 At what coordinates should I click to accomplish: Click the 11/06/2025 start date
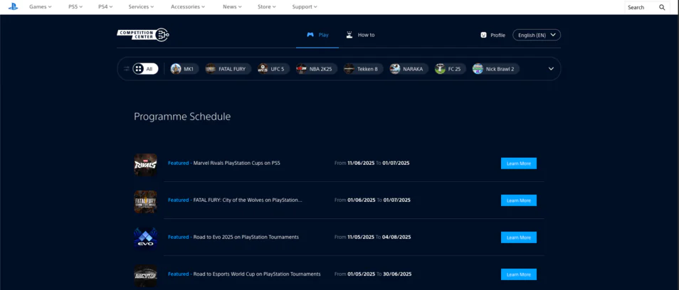361,163
